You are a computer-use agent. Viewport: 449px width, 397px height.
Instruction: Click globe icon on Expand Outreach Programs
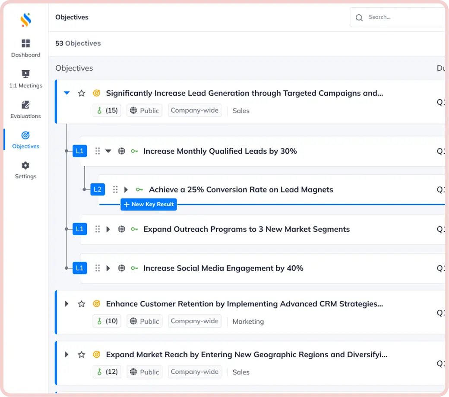point(122,229)
